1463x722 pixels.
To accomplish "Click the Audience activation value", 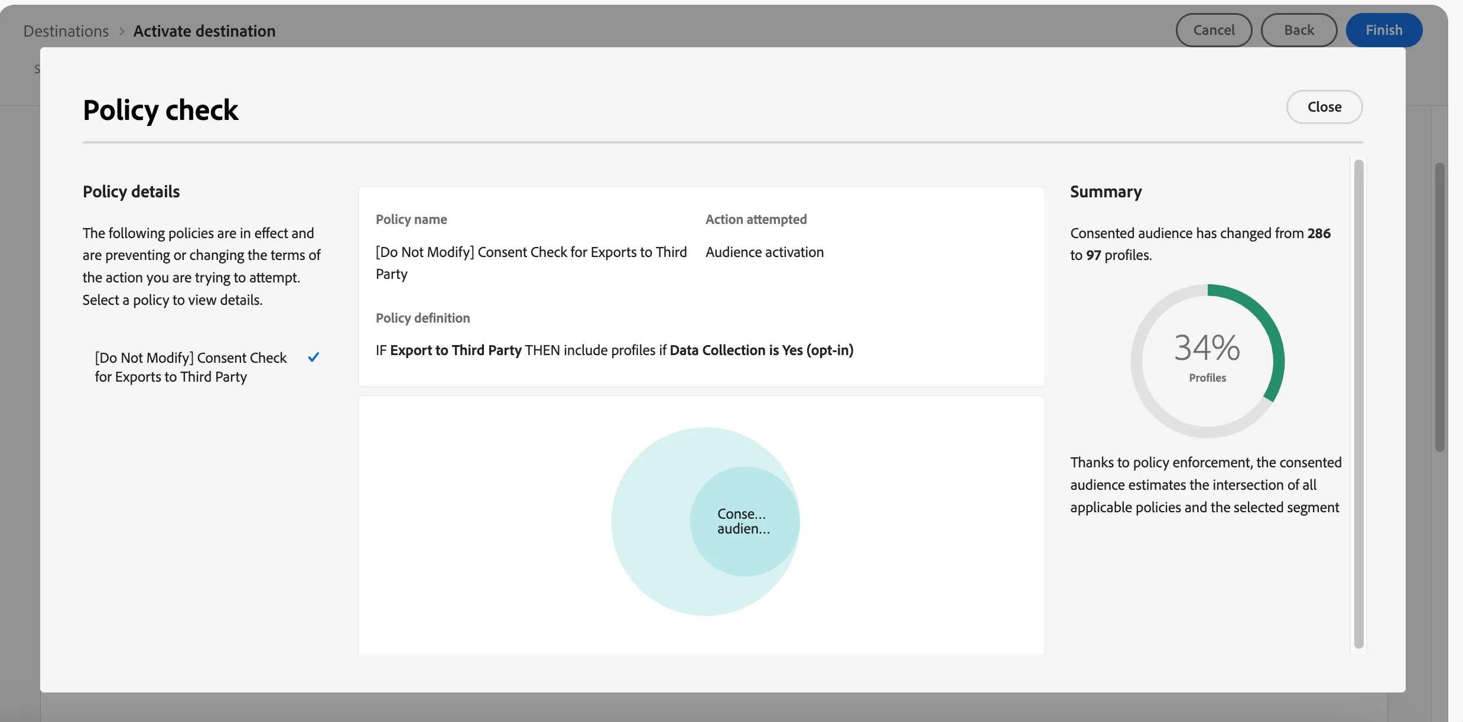I will (765, 252).
